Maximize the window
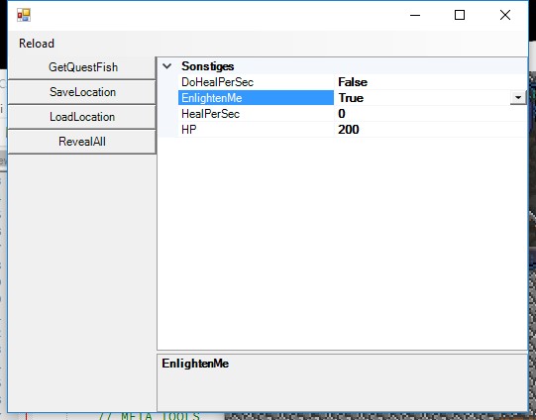 pyautogui.click(x=460, y=15)
